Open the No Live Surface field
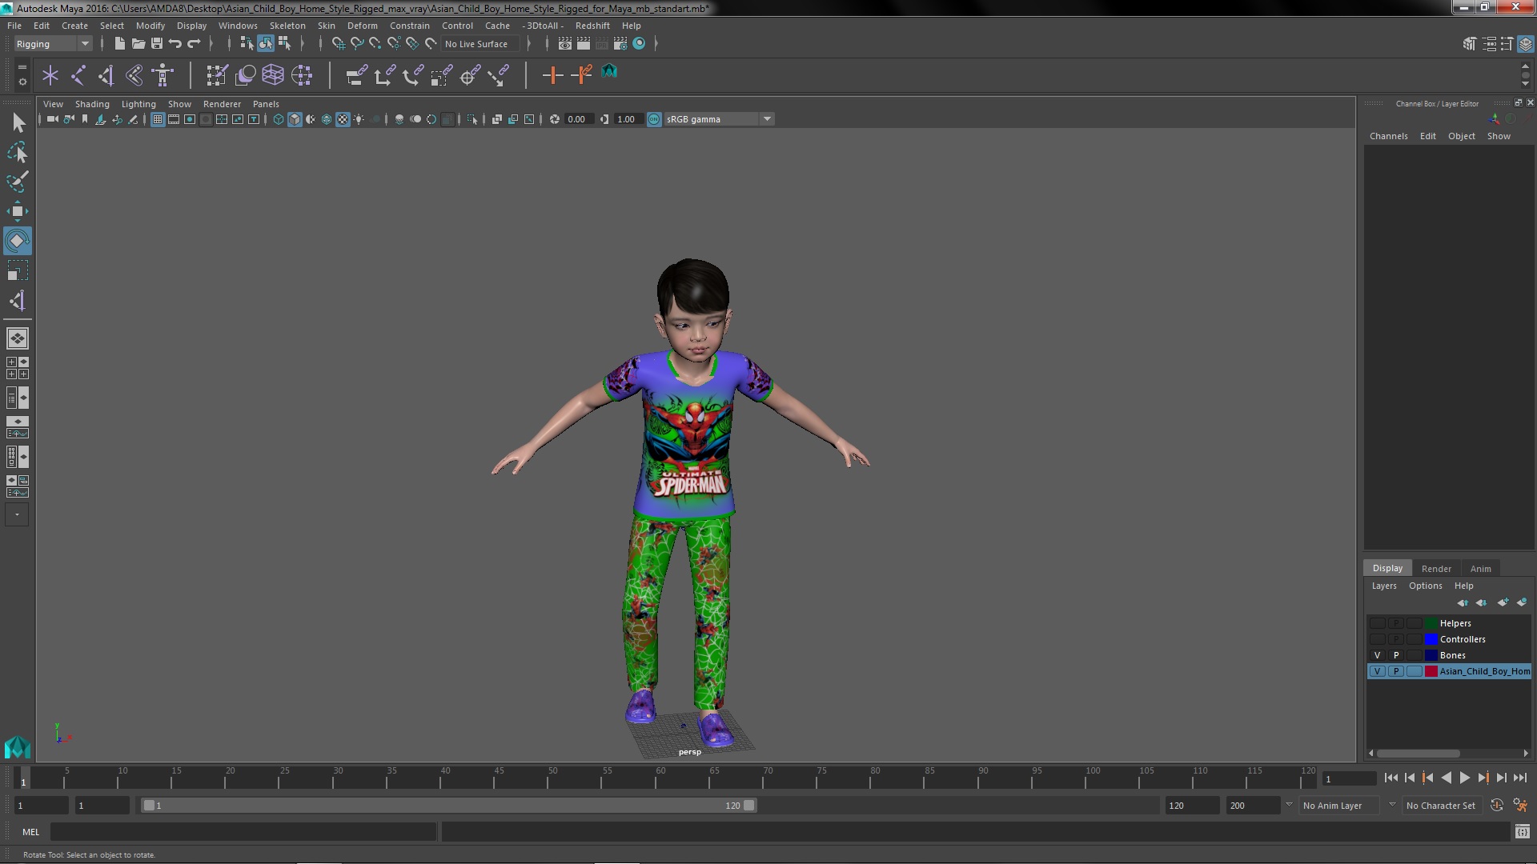The image size is (1537, 864). [x=480, y=44]
